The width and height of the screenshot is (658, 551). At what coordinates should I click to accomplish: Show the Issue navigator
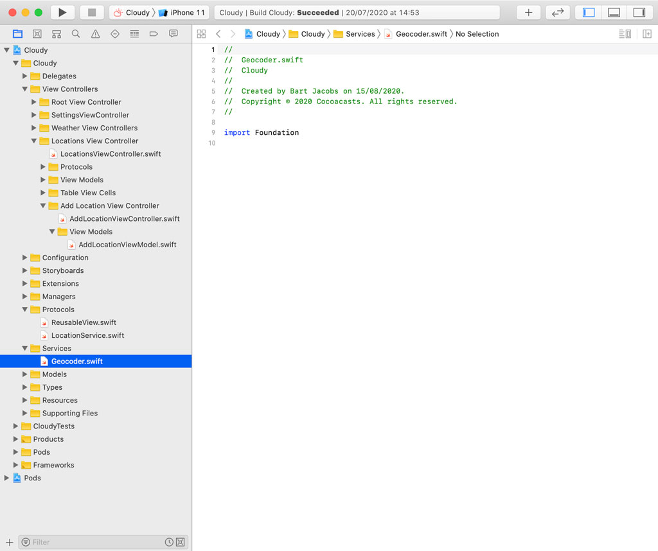(96, 34)
